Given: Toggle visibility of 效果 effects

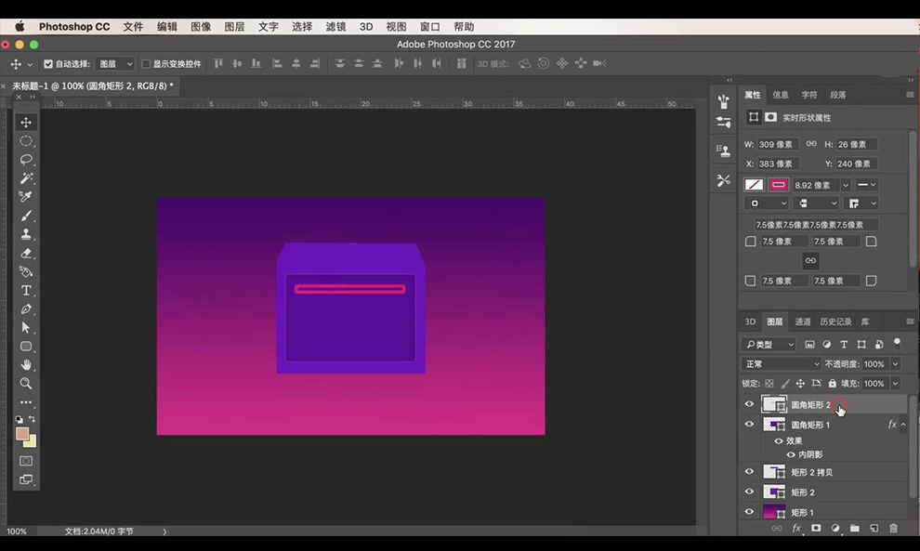Looking at the screenshot, I should tap(779, 440).
